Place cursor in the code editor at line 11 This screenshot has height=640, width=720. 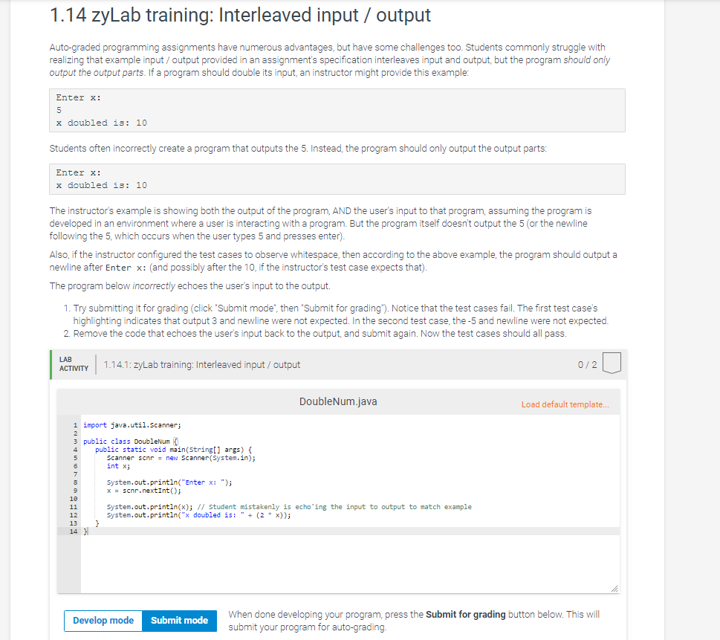point(223,506)
